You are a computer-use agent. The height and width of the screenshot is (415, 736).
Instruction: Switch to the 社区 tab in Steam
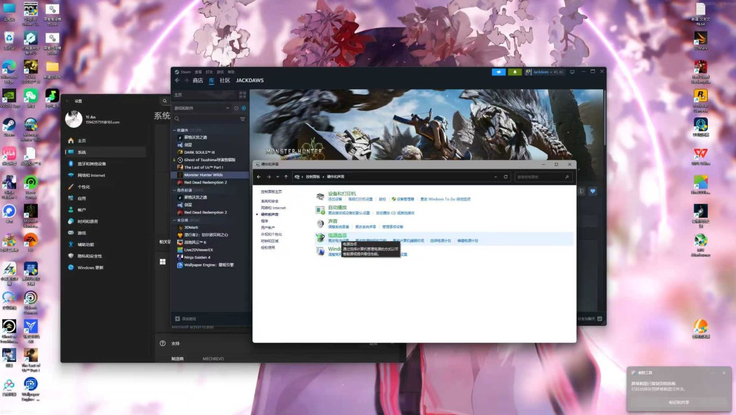[225, 81]
